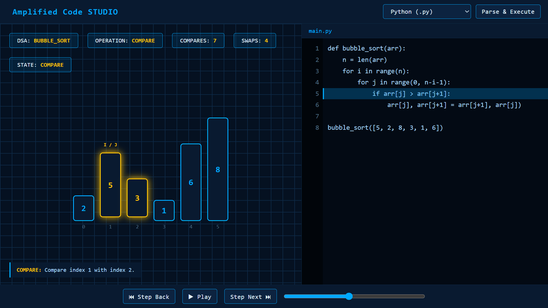This screenshot has width=548, height=308.
Task: Click code line def bubble_sort(arr):
Action: click(366, 48)
